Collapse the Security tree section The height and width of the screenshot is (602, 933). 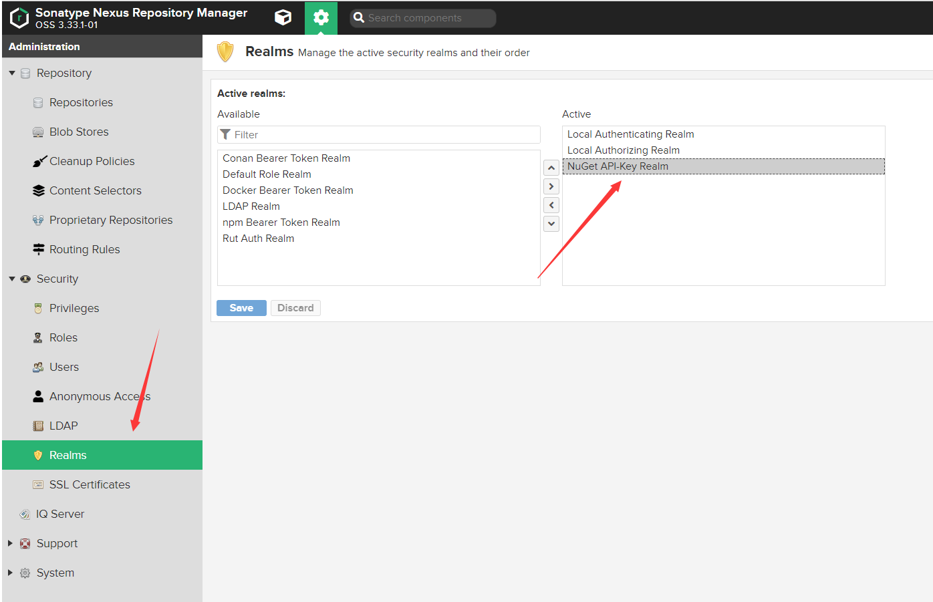(11, 279)
